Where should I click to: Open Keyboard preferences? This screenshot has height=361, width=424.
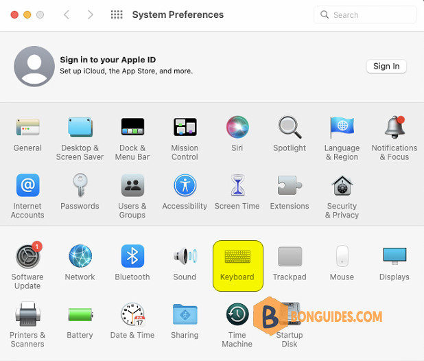[x=238, y=266]
